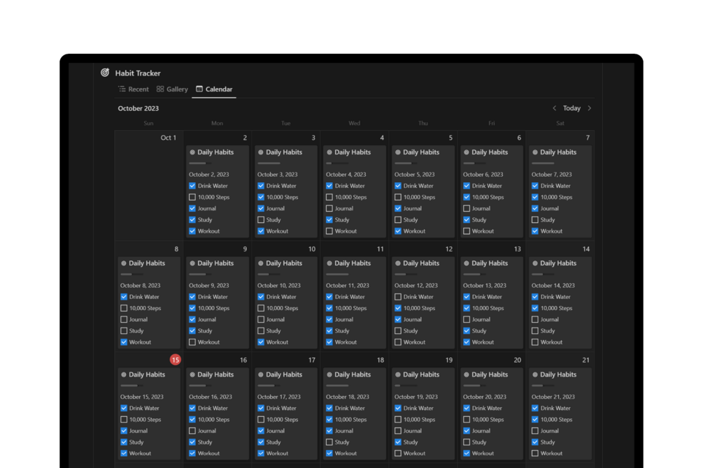Click the Habit Tracker target icon
This screenshot has width=703, height=468.
105,73
